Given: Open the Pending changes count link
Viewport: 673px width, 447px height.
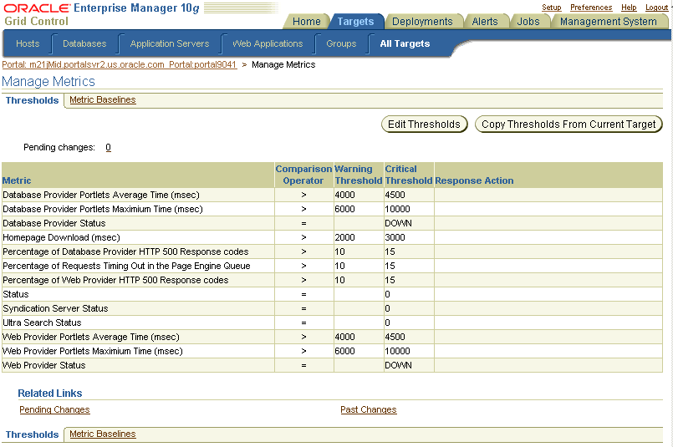Looking at the screenshot, I should (x=108, y=148).
